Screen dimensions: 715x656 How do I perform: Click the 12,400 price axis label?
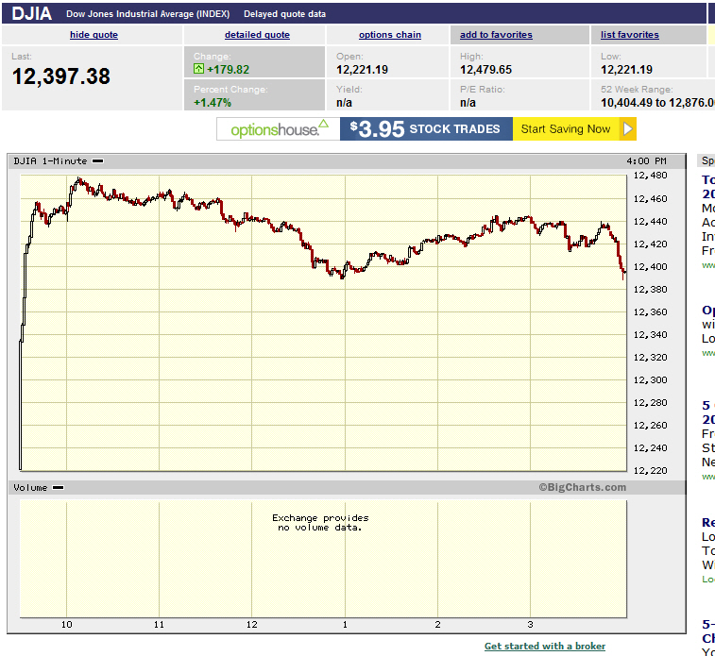click(650, 266)
